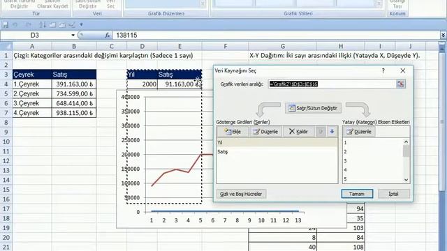Select row 20 header
The image size is (447, 251).
tap(6, 237)
